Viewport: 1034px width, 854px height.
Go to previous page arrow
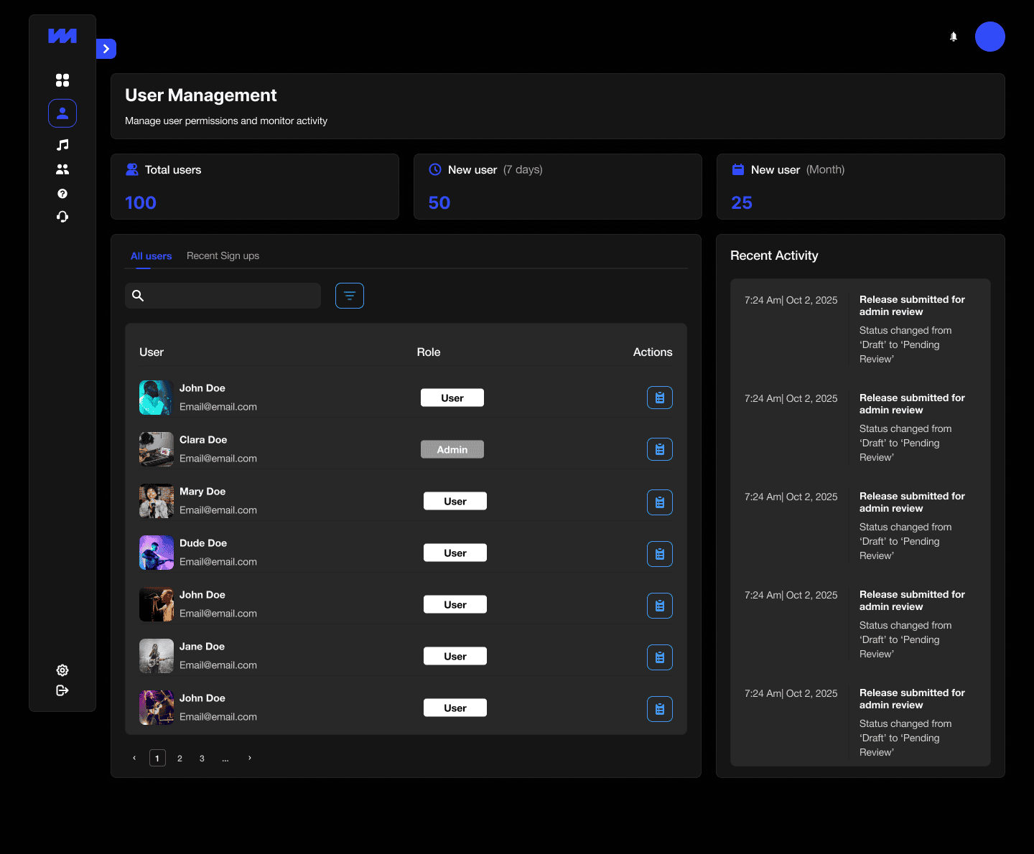[x=134, y=758]
